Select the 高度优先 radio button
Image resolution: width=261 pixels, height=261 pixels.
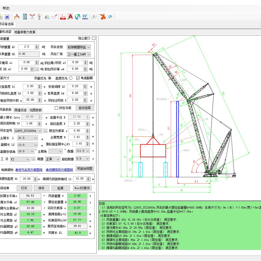[x=71, y=78]
